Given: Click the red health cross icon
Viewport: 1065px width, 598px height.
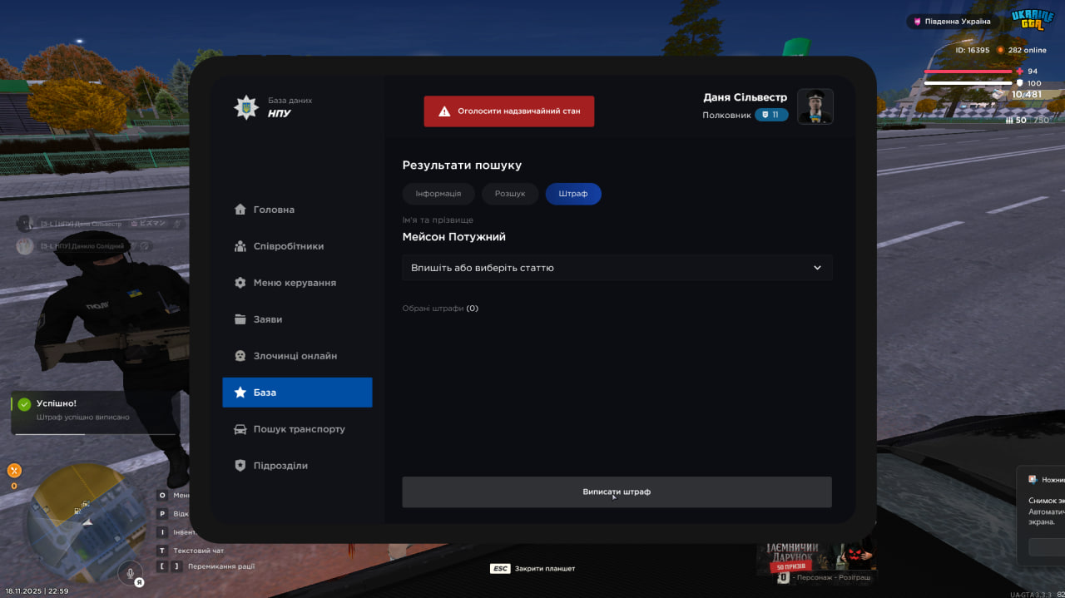Looking at the screenshot, I should pyautogui.click(x=1020, y=72).
